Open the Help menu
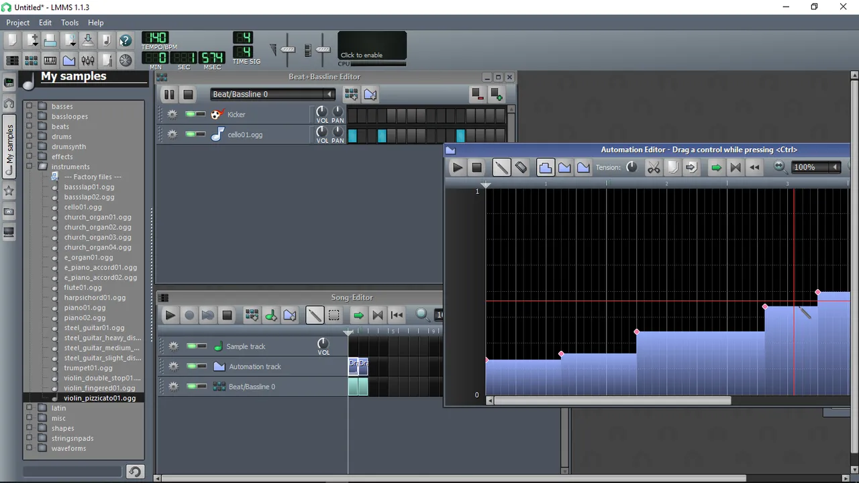The image size is (859, 483). pos(96,23)
